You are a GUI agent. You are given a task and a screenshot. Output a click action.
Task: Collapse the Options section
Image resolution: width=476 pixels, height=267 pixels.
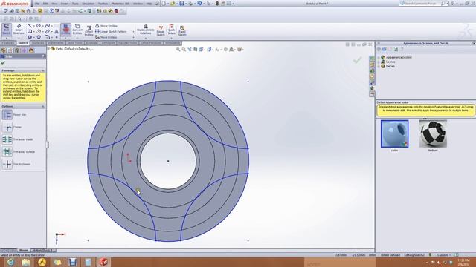43,106
